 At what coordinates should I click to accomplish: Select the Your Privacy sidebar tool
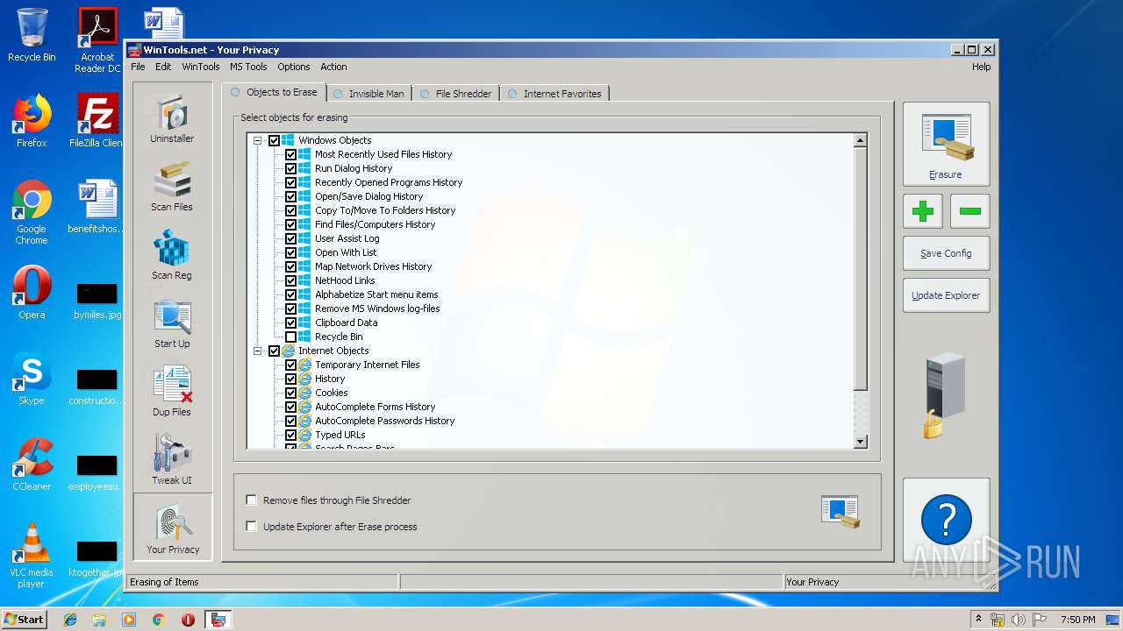(173, 527)
